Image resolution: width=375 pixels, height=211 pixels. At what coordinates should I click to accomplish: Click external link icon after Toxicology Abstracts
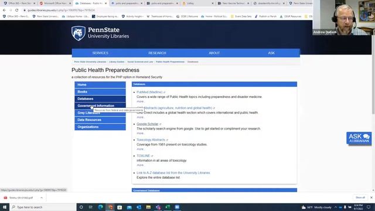coord(167,140)
